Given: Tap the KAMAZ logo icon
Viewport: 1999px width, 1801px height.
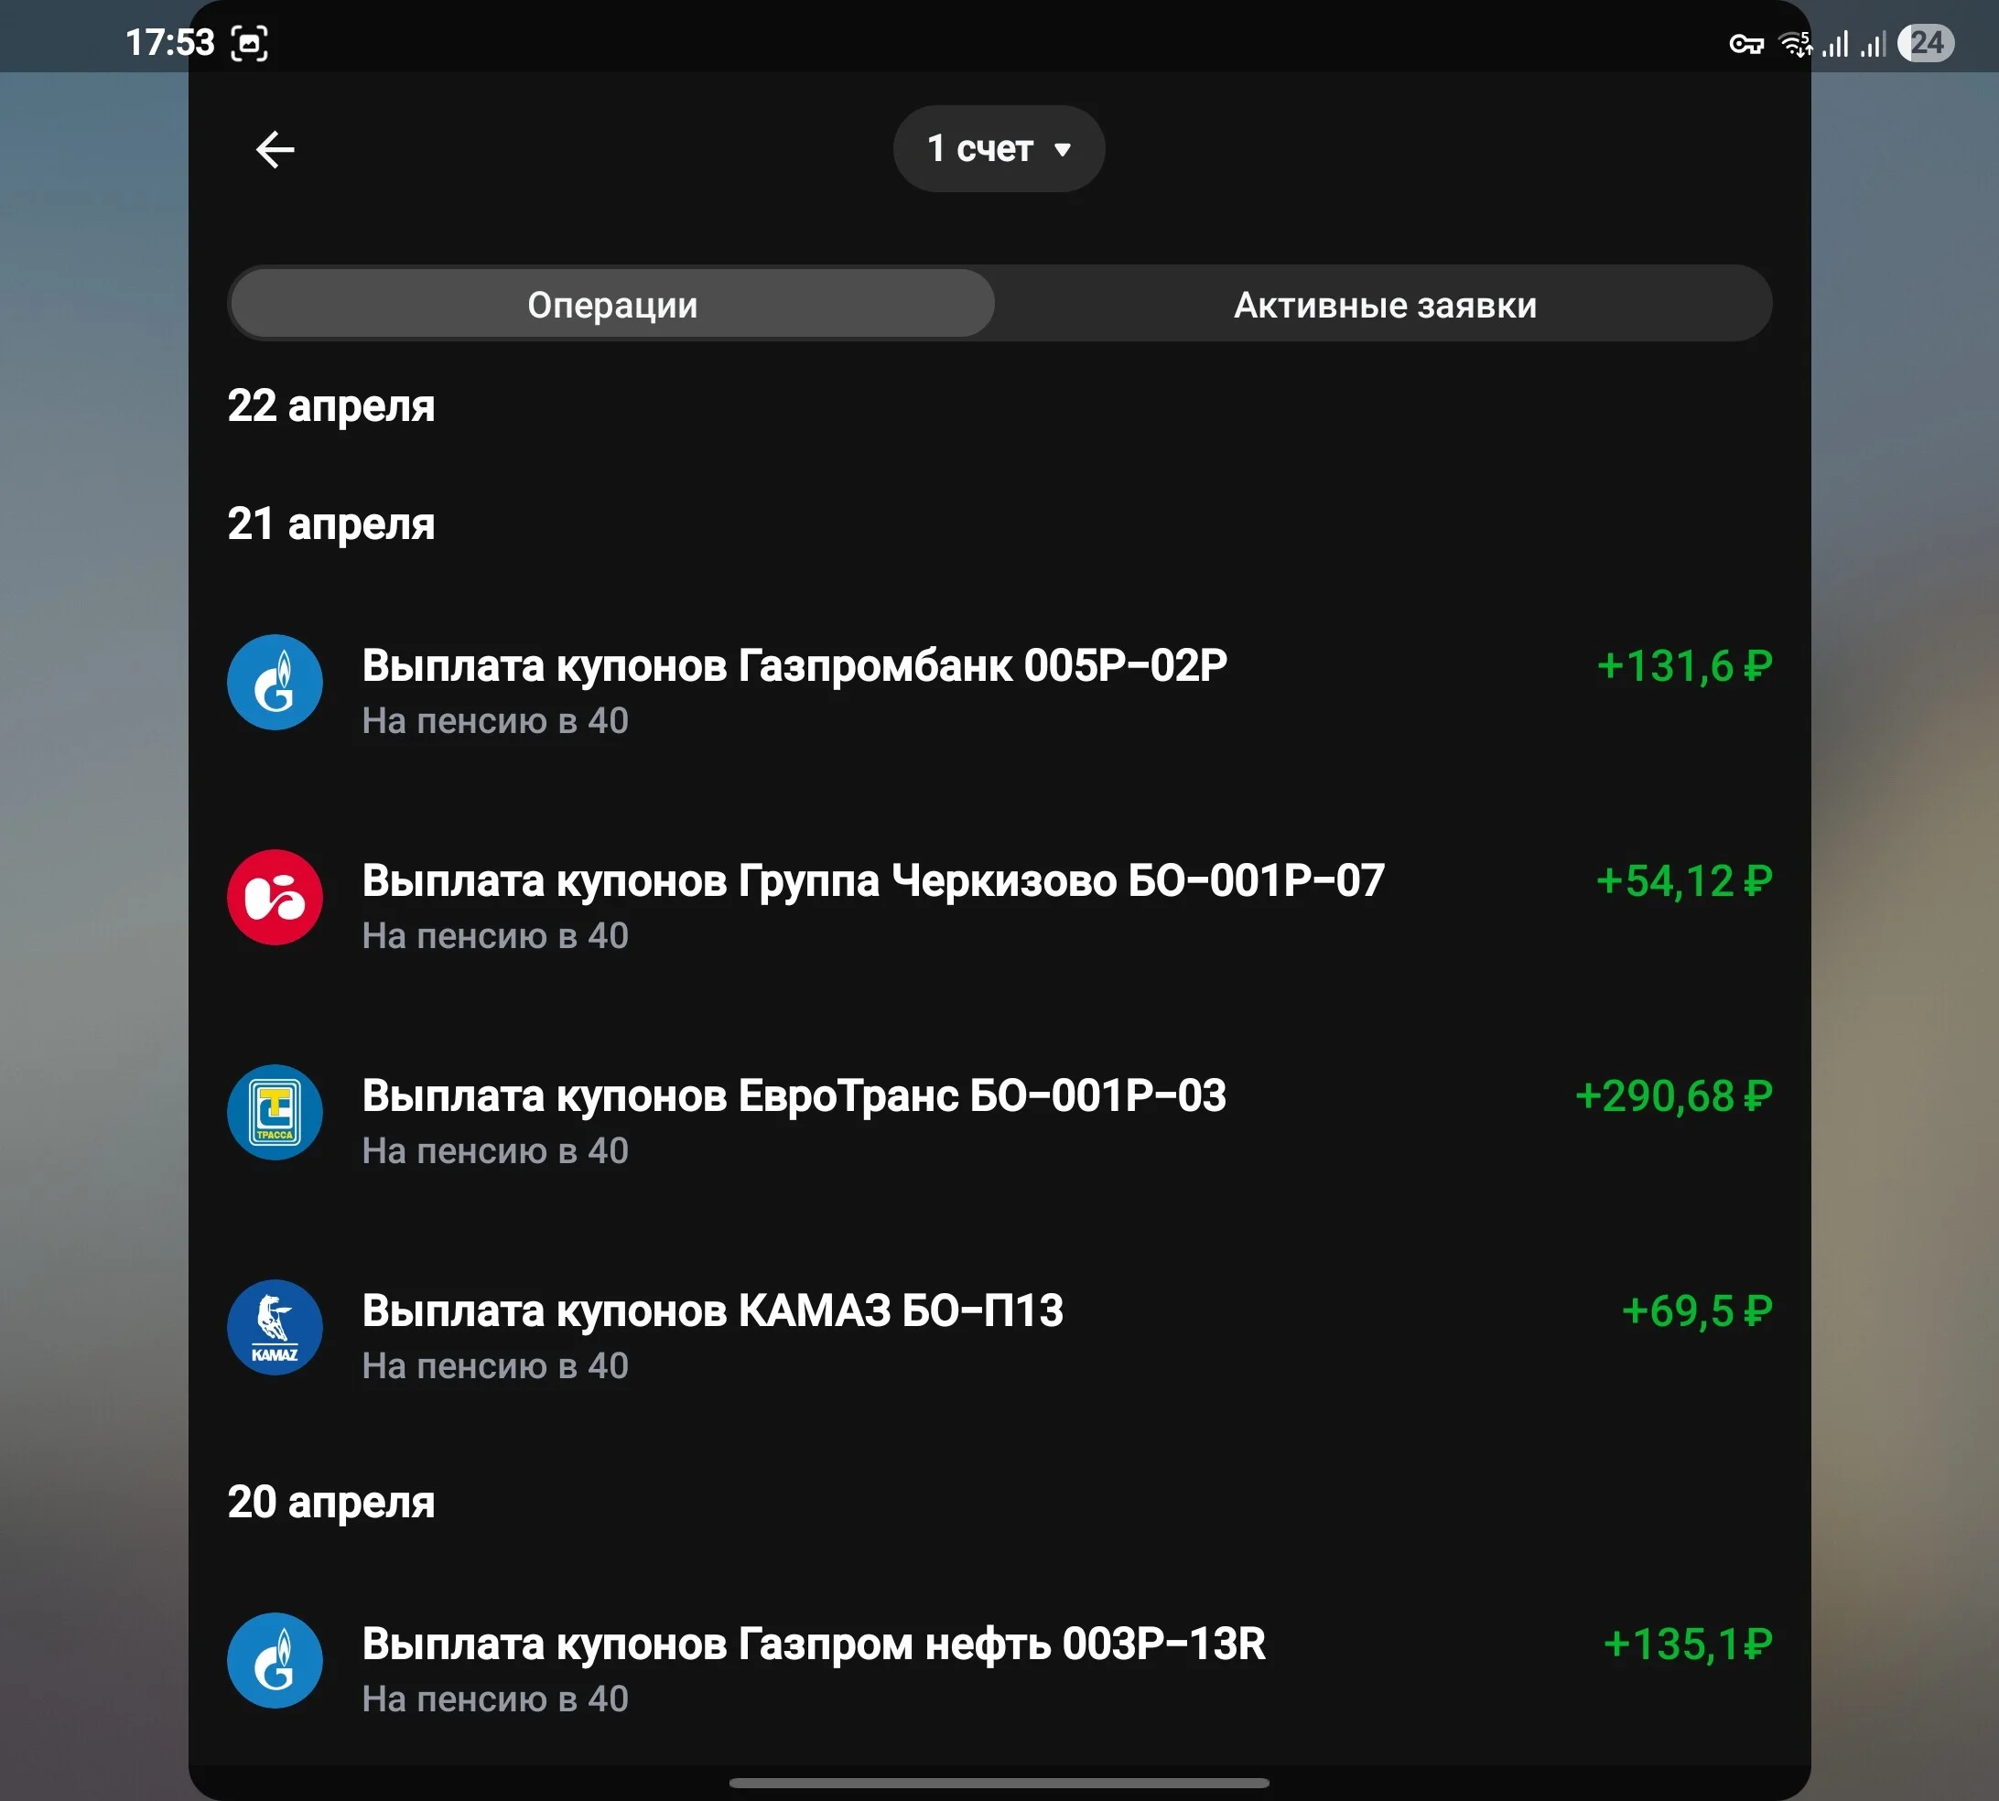Looking at the screenshot, I should click(276, 1328).
